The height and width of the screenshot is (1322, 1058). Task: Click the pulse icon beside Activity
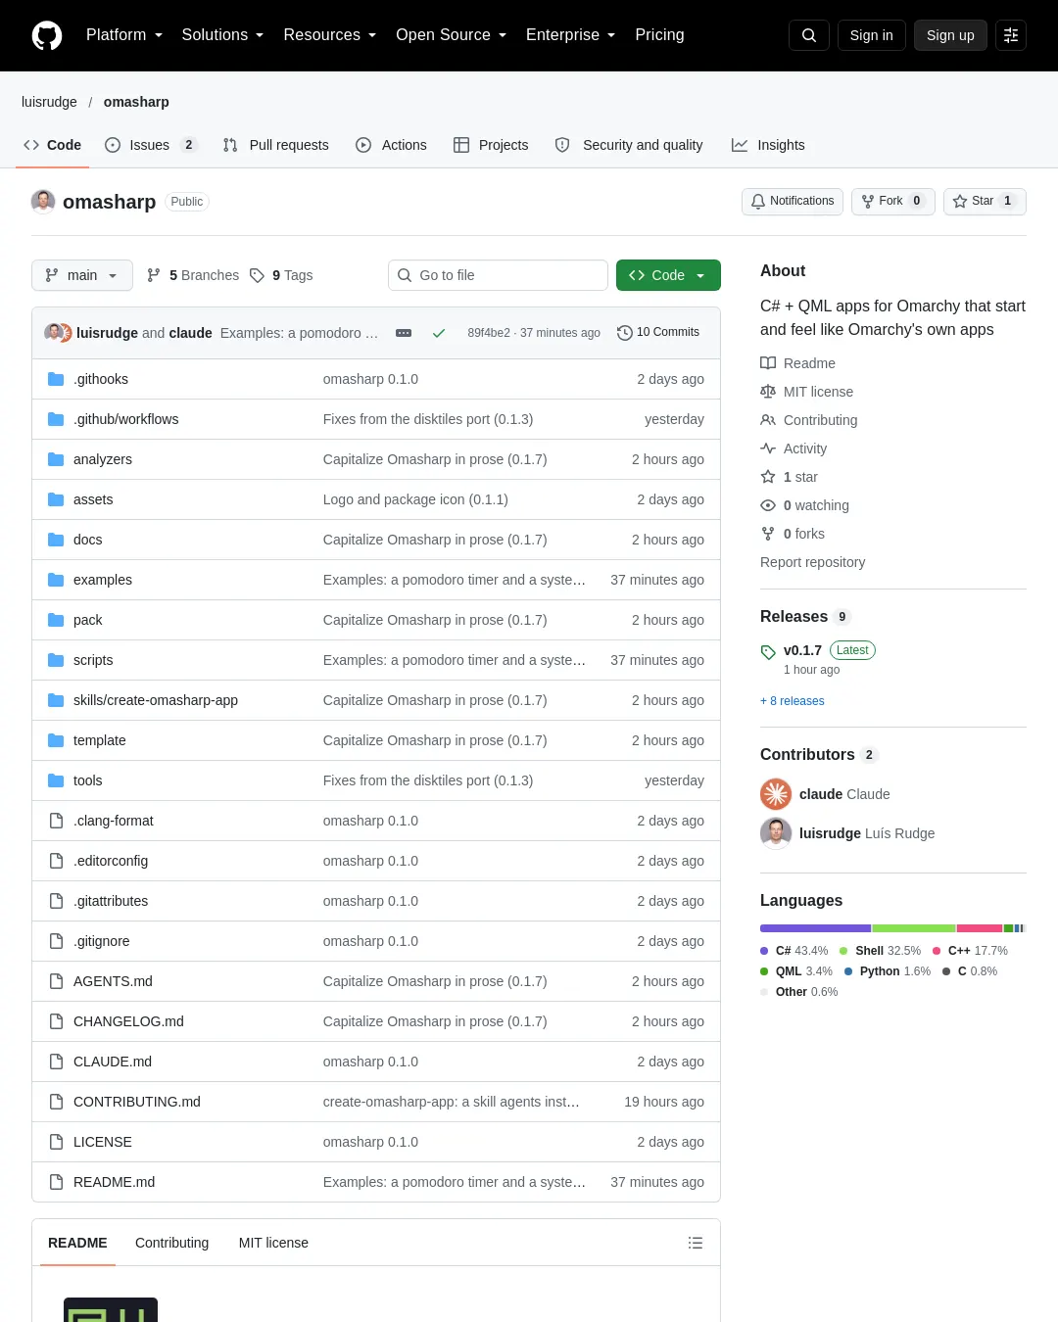[x=768, y=449]
